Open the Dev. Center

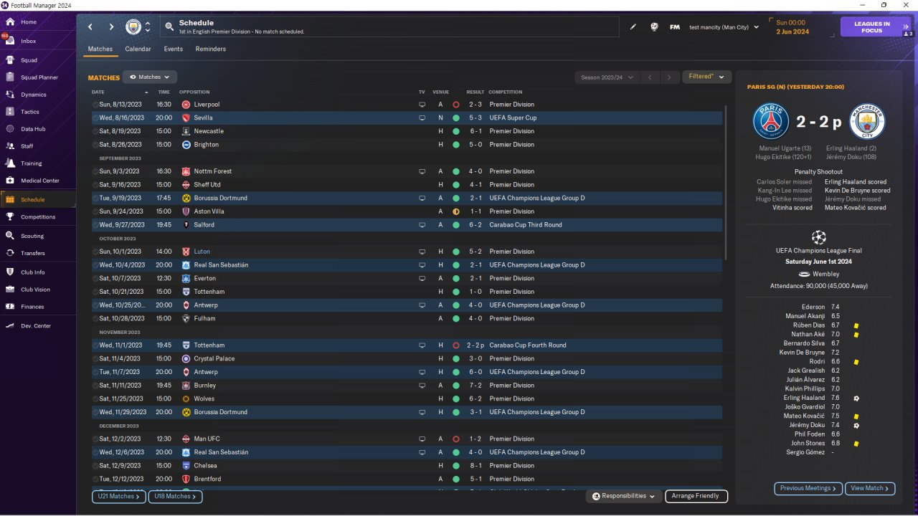[x=36, y=326]
